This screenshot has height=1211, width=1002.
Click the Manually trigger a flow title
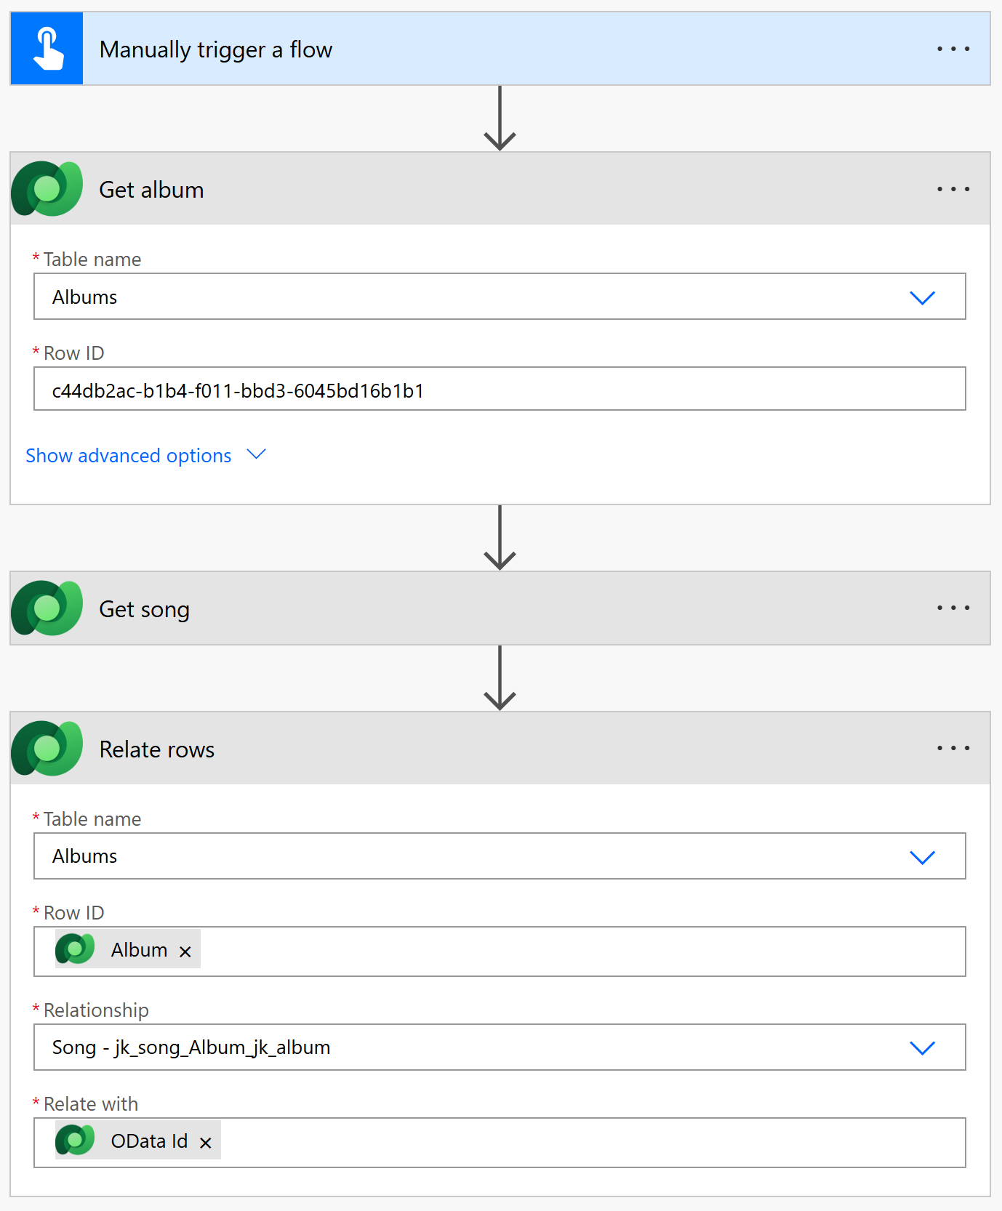(x=215, y=49)
